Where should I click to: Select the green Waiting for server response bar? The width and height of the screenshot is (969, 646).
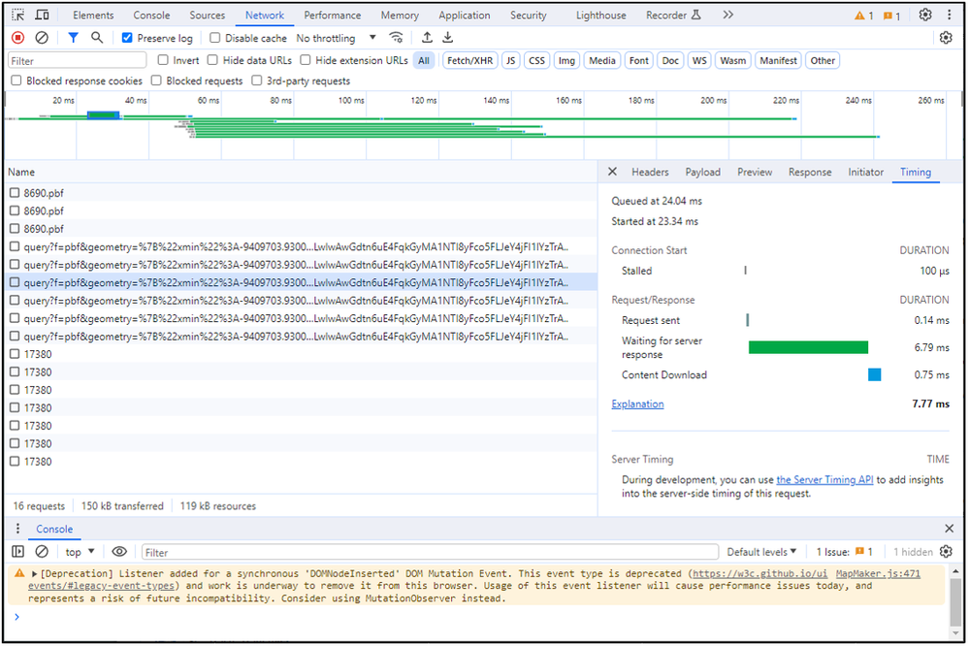808,347
